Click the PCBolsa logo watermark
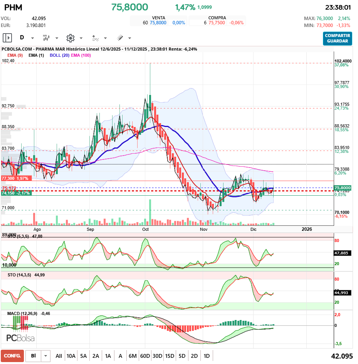 coord(20,338)
